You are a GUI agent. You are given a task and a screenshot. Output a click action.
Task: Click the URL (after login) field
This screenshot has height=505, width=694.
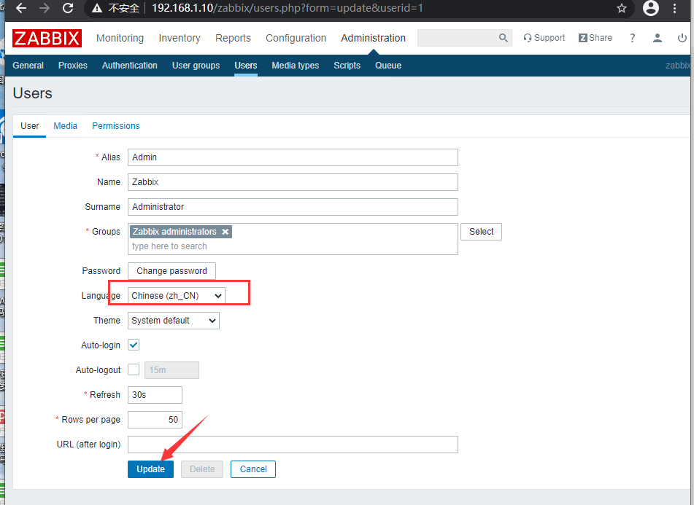[x=293, y=445]
